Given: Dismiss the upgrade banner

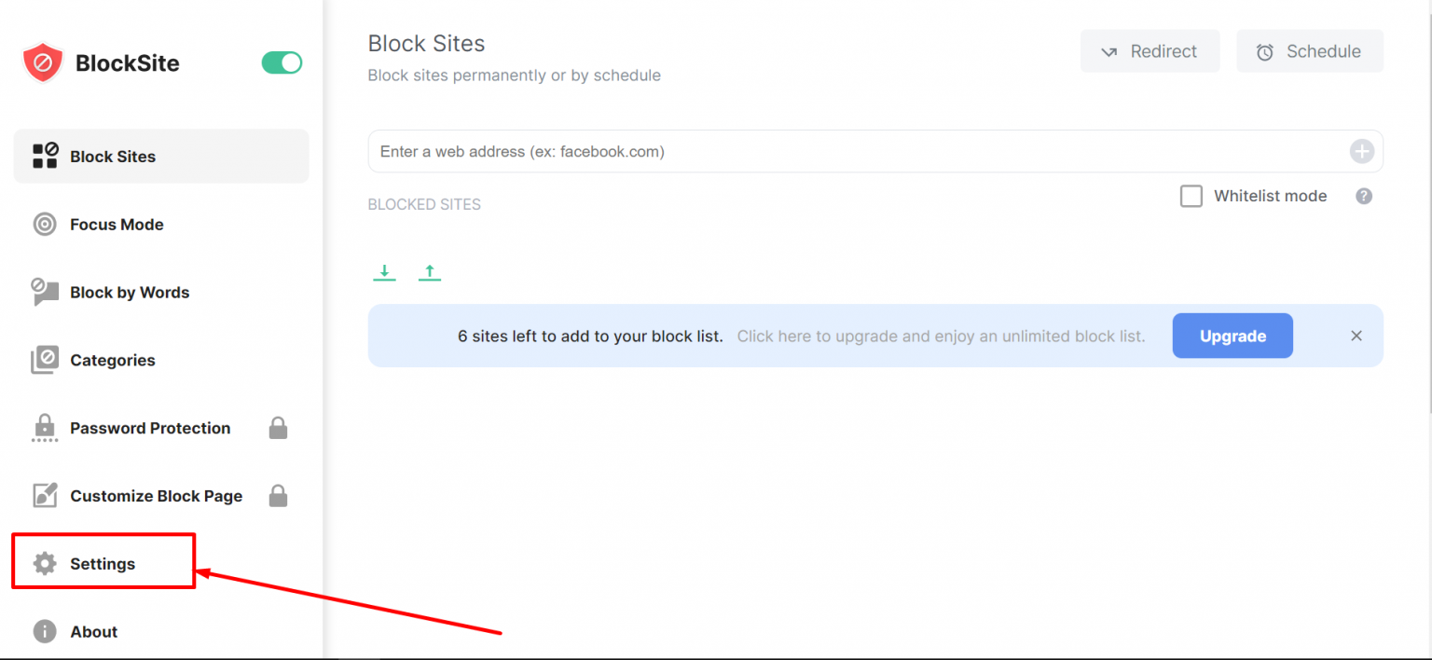Looking at the screenshot, I should 1356,336.
